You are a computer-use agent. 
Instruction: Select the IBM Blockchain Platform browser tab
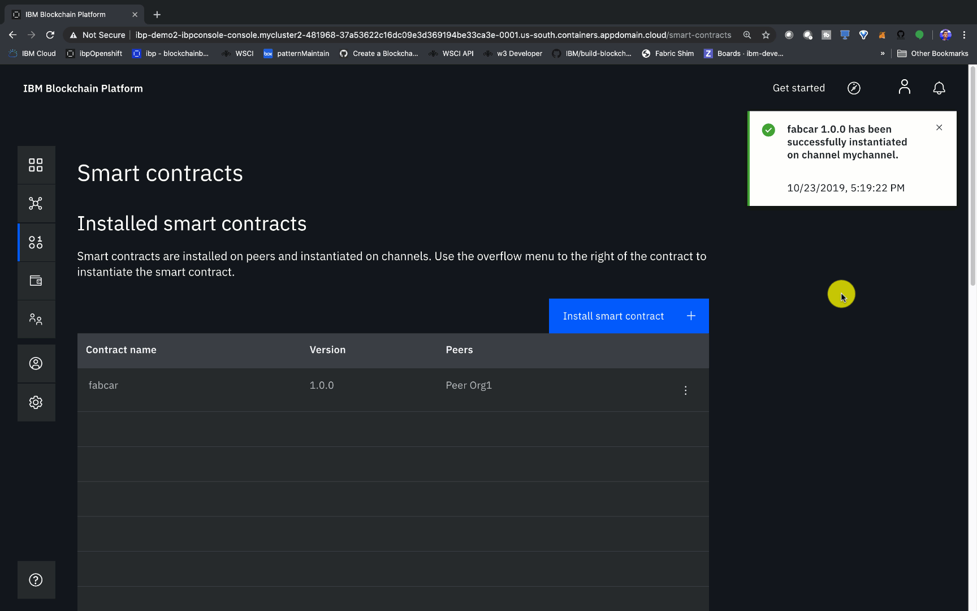click(74, 15)
